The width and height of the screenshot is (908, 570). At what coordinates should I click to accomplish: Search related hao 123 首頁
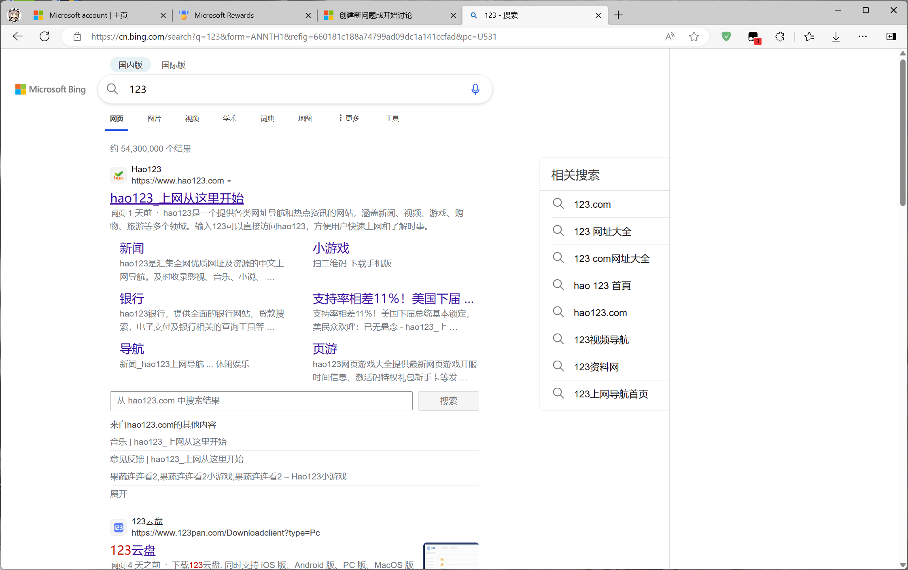coord(602,286)
